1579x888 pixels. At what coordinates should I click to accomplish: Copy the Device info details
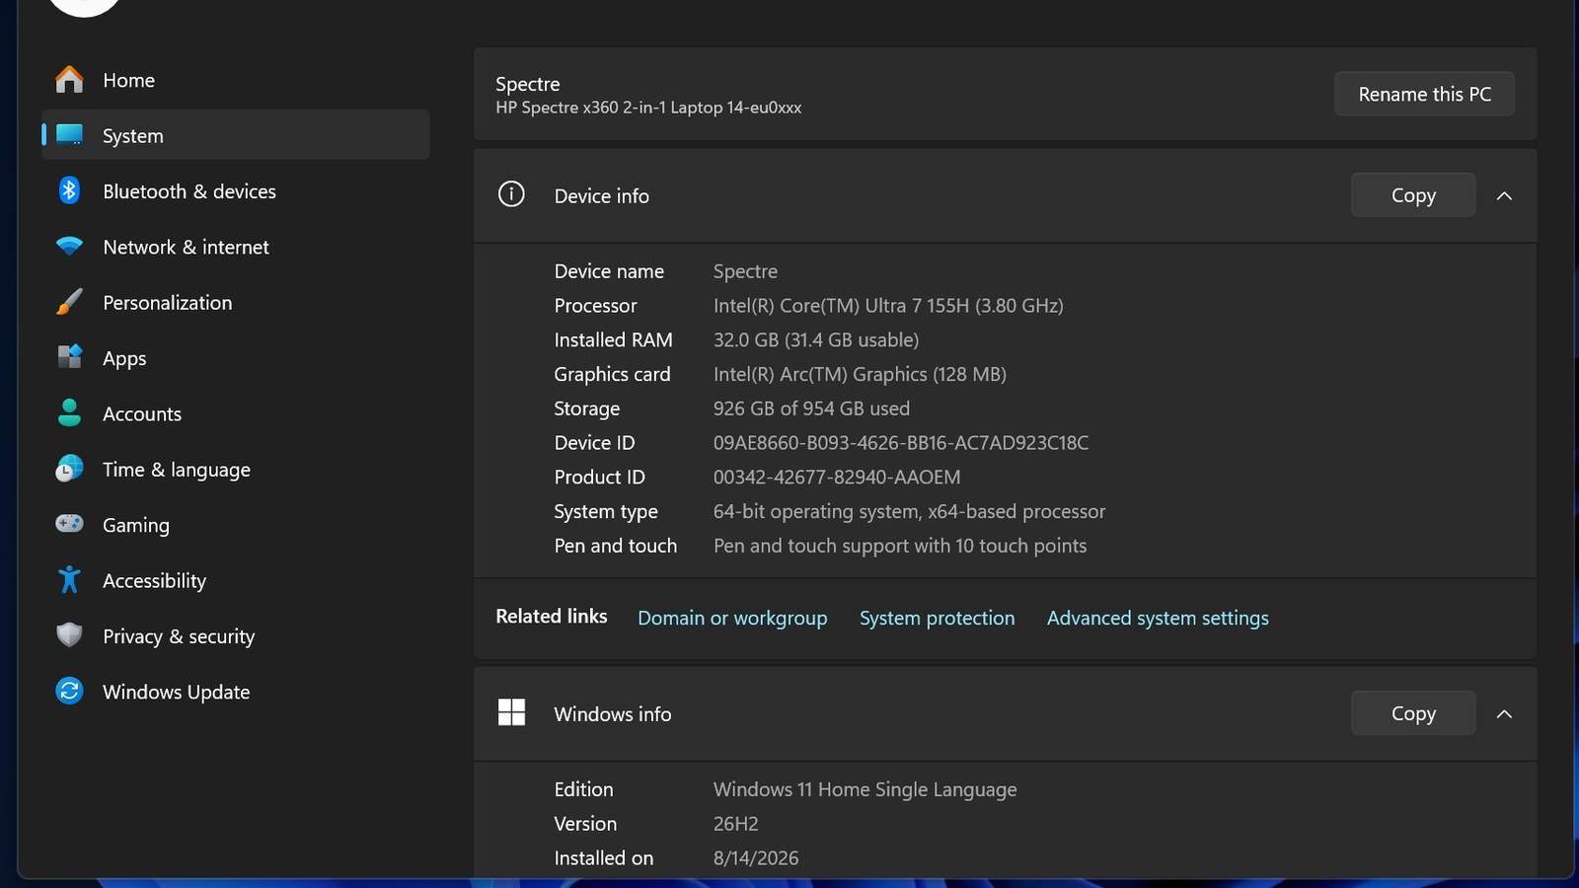click(1413, 195)
